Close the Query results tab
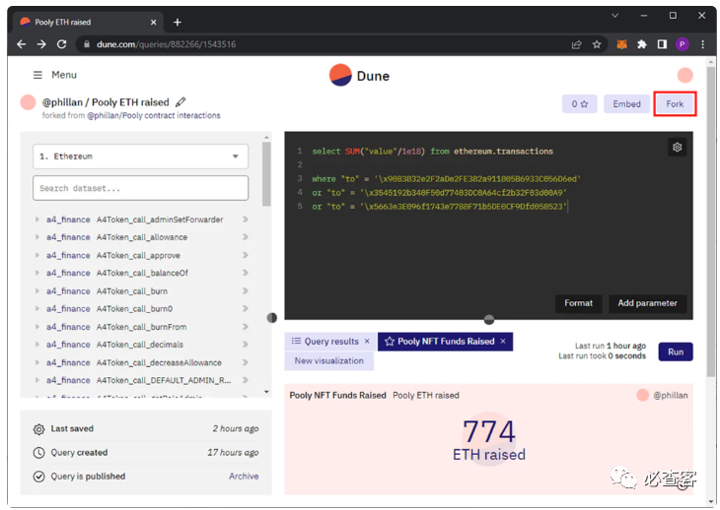Screen dimensions: 720x510 click(x=367, y=342)
